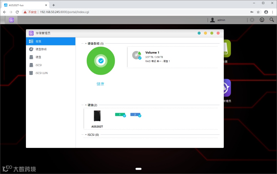Viewport: 277px width, 174px height.
Task: Click the notification bell icon
Action: pos(252,20)
